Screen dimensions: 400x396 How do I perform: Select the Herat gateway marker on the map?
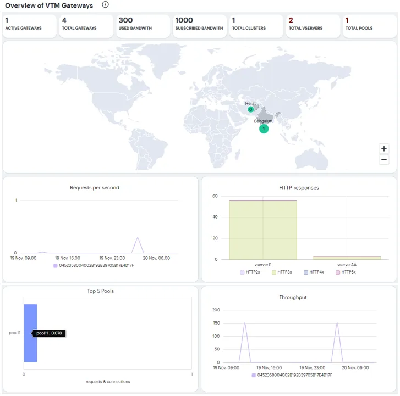tap(251, 109)
